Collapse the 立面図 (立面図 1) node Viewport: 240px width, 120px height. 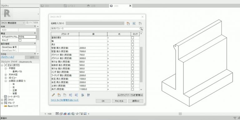(x=6, y=81)
